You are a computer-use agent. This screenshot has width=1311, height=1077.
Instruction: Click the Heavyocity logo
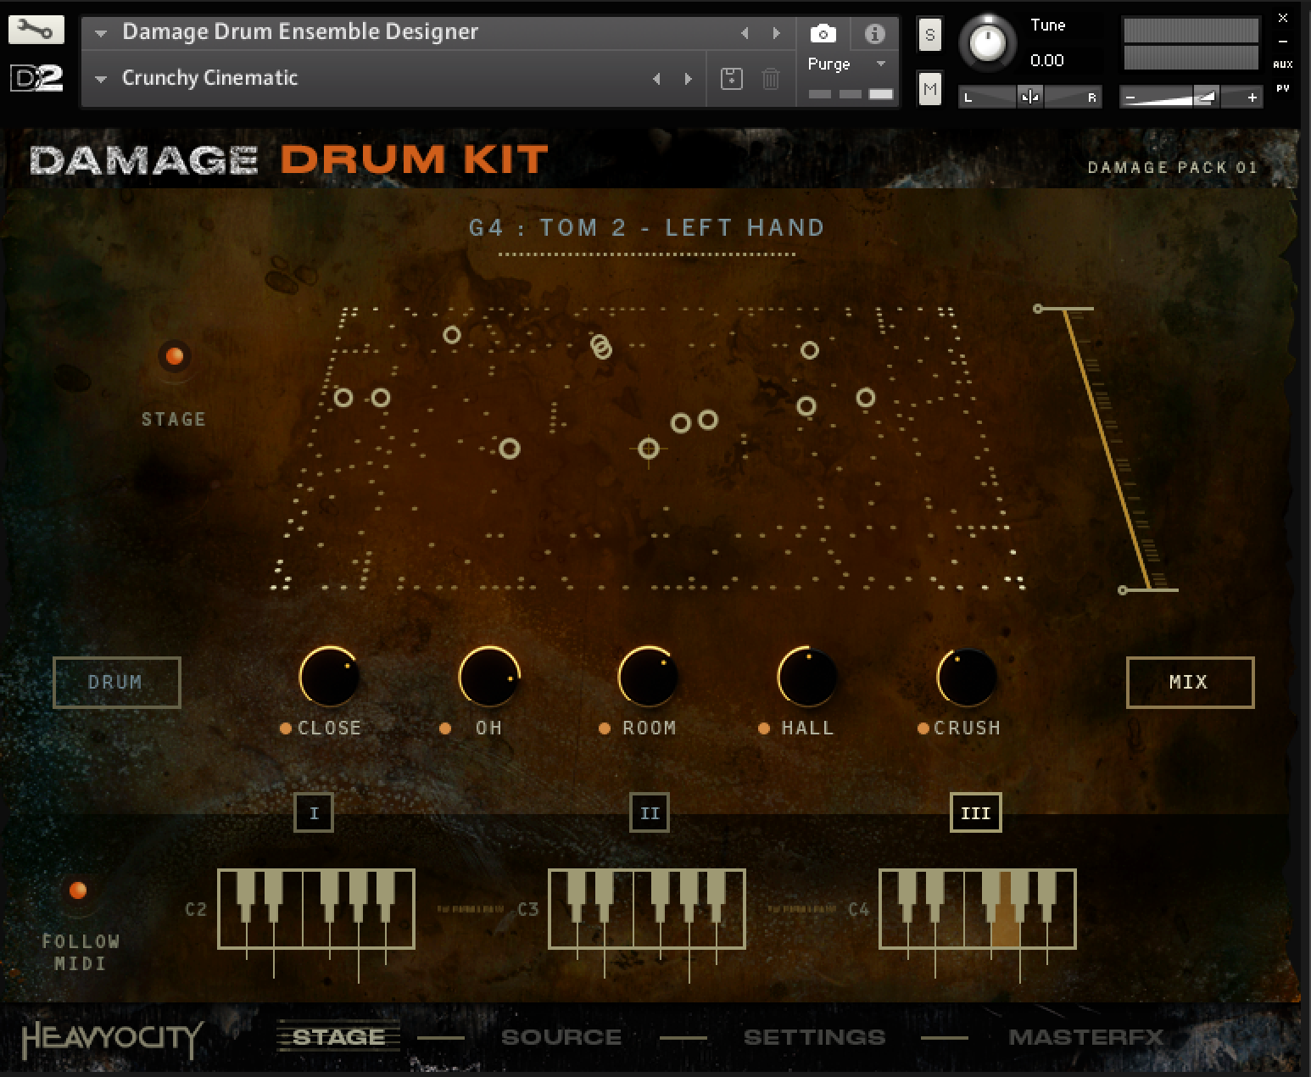[111, 1038]
